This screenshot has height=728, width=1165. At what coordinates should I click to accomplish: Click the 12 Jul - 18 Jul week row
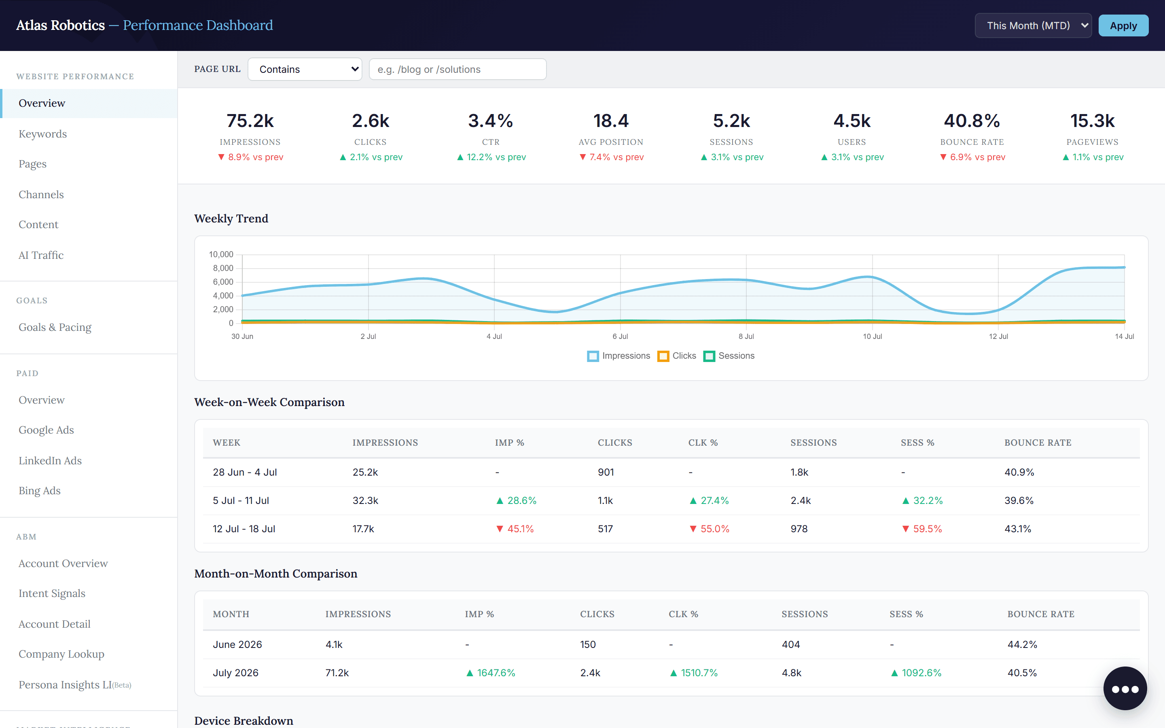671,529
